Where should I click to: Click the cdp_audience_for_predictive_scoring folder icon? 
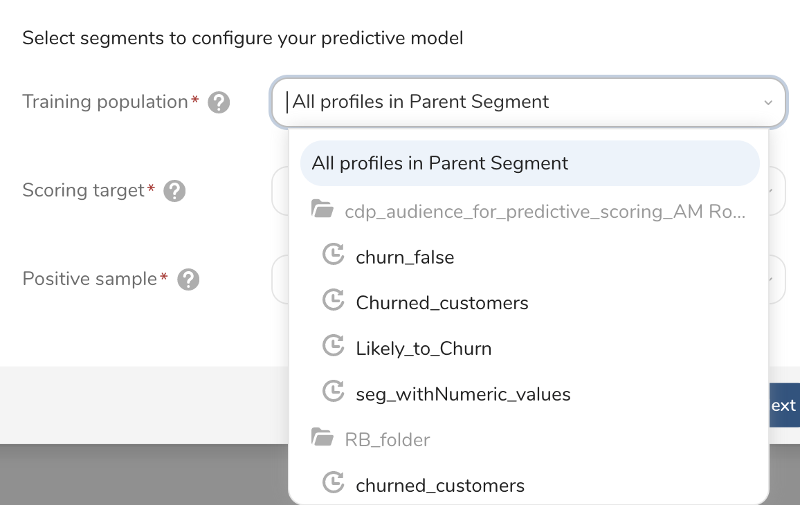pyautogui.click(x=322, y=210)
